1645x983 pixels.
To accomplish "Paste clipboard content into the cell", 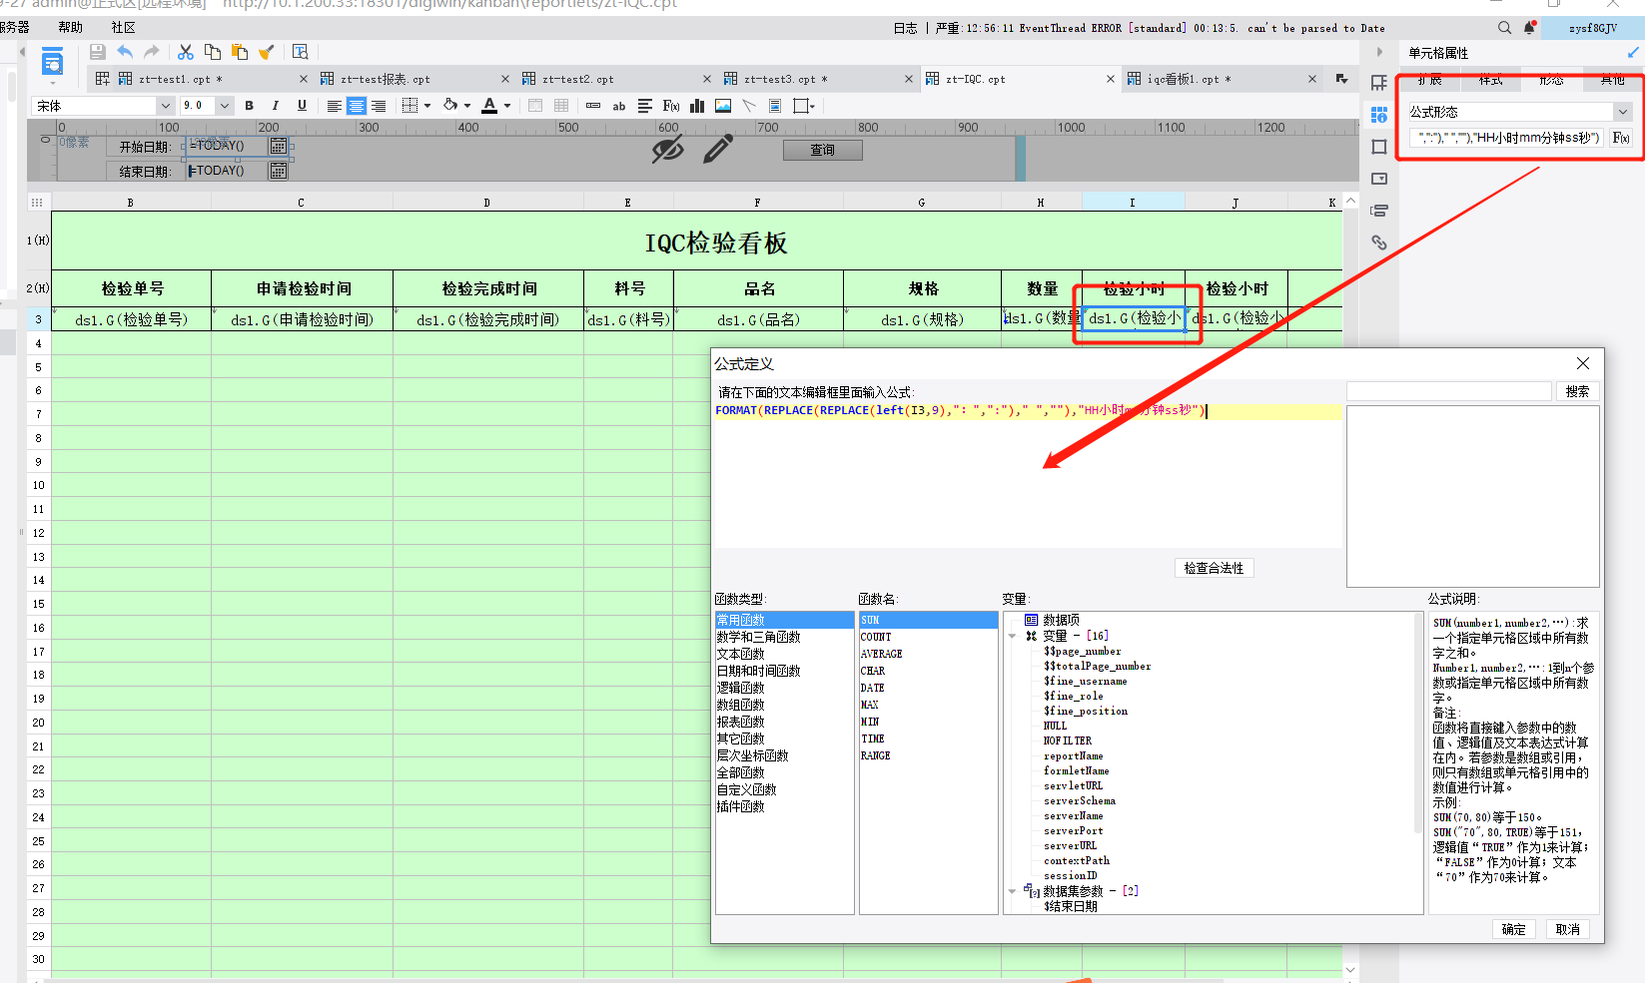I will click(x=240, y=52).
